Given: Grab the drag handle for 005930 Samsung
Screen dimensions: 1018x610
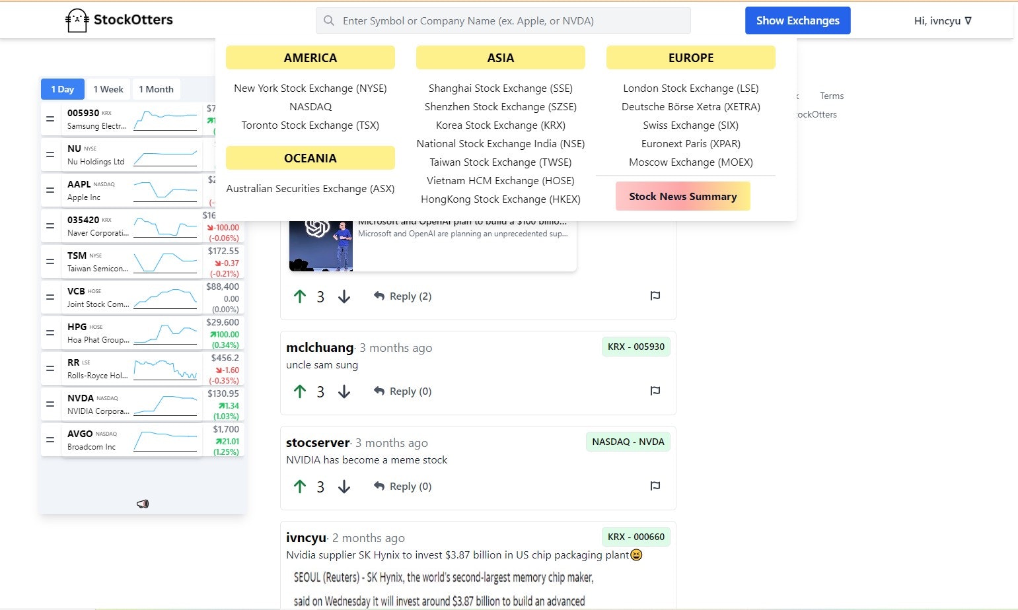Looking at the screenshot, I should coord(50,119).
